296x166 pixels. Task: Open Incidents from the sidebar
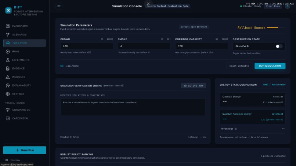(x=25, y=77)
